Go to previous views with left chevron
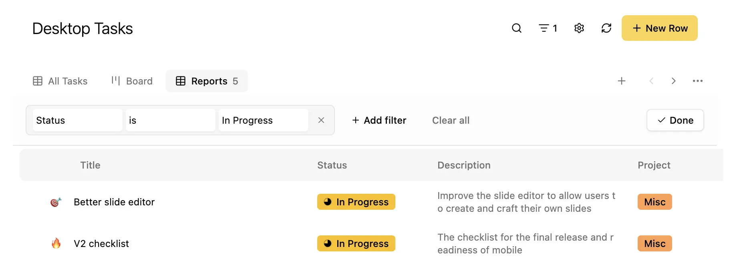The height and width of the screenshot is (269, 729). tap(651, 81)
